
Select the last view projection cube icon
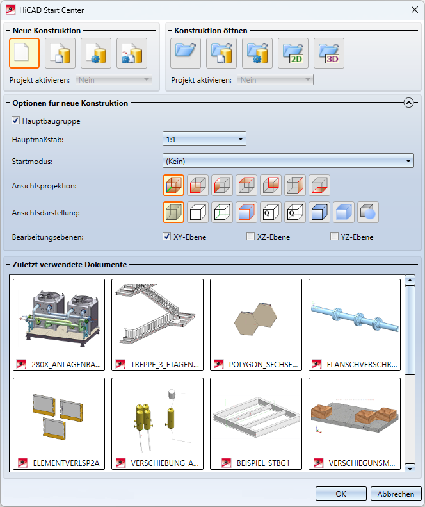(x=319, y=186)
